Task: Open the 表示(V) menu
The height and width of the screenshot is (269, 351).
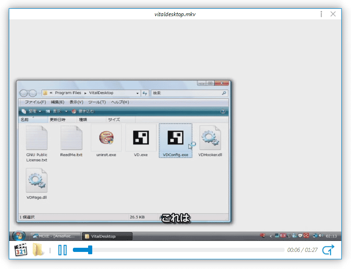Action: [76, 102]
